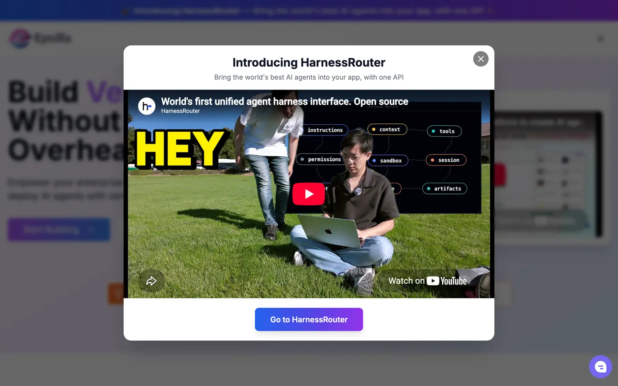Click the blurred Start Building button
The height and width of the screenshot is (386, 618).
point(59,230)
